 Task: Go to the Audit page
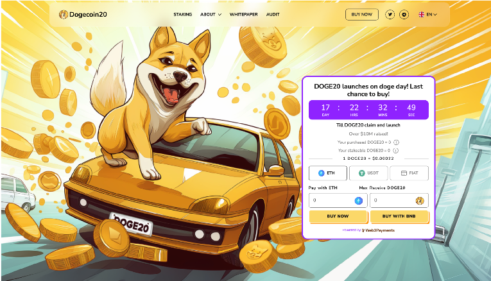coord(273,14)
